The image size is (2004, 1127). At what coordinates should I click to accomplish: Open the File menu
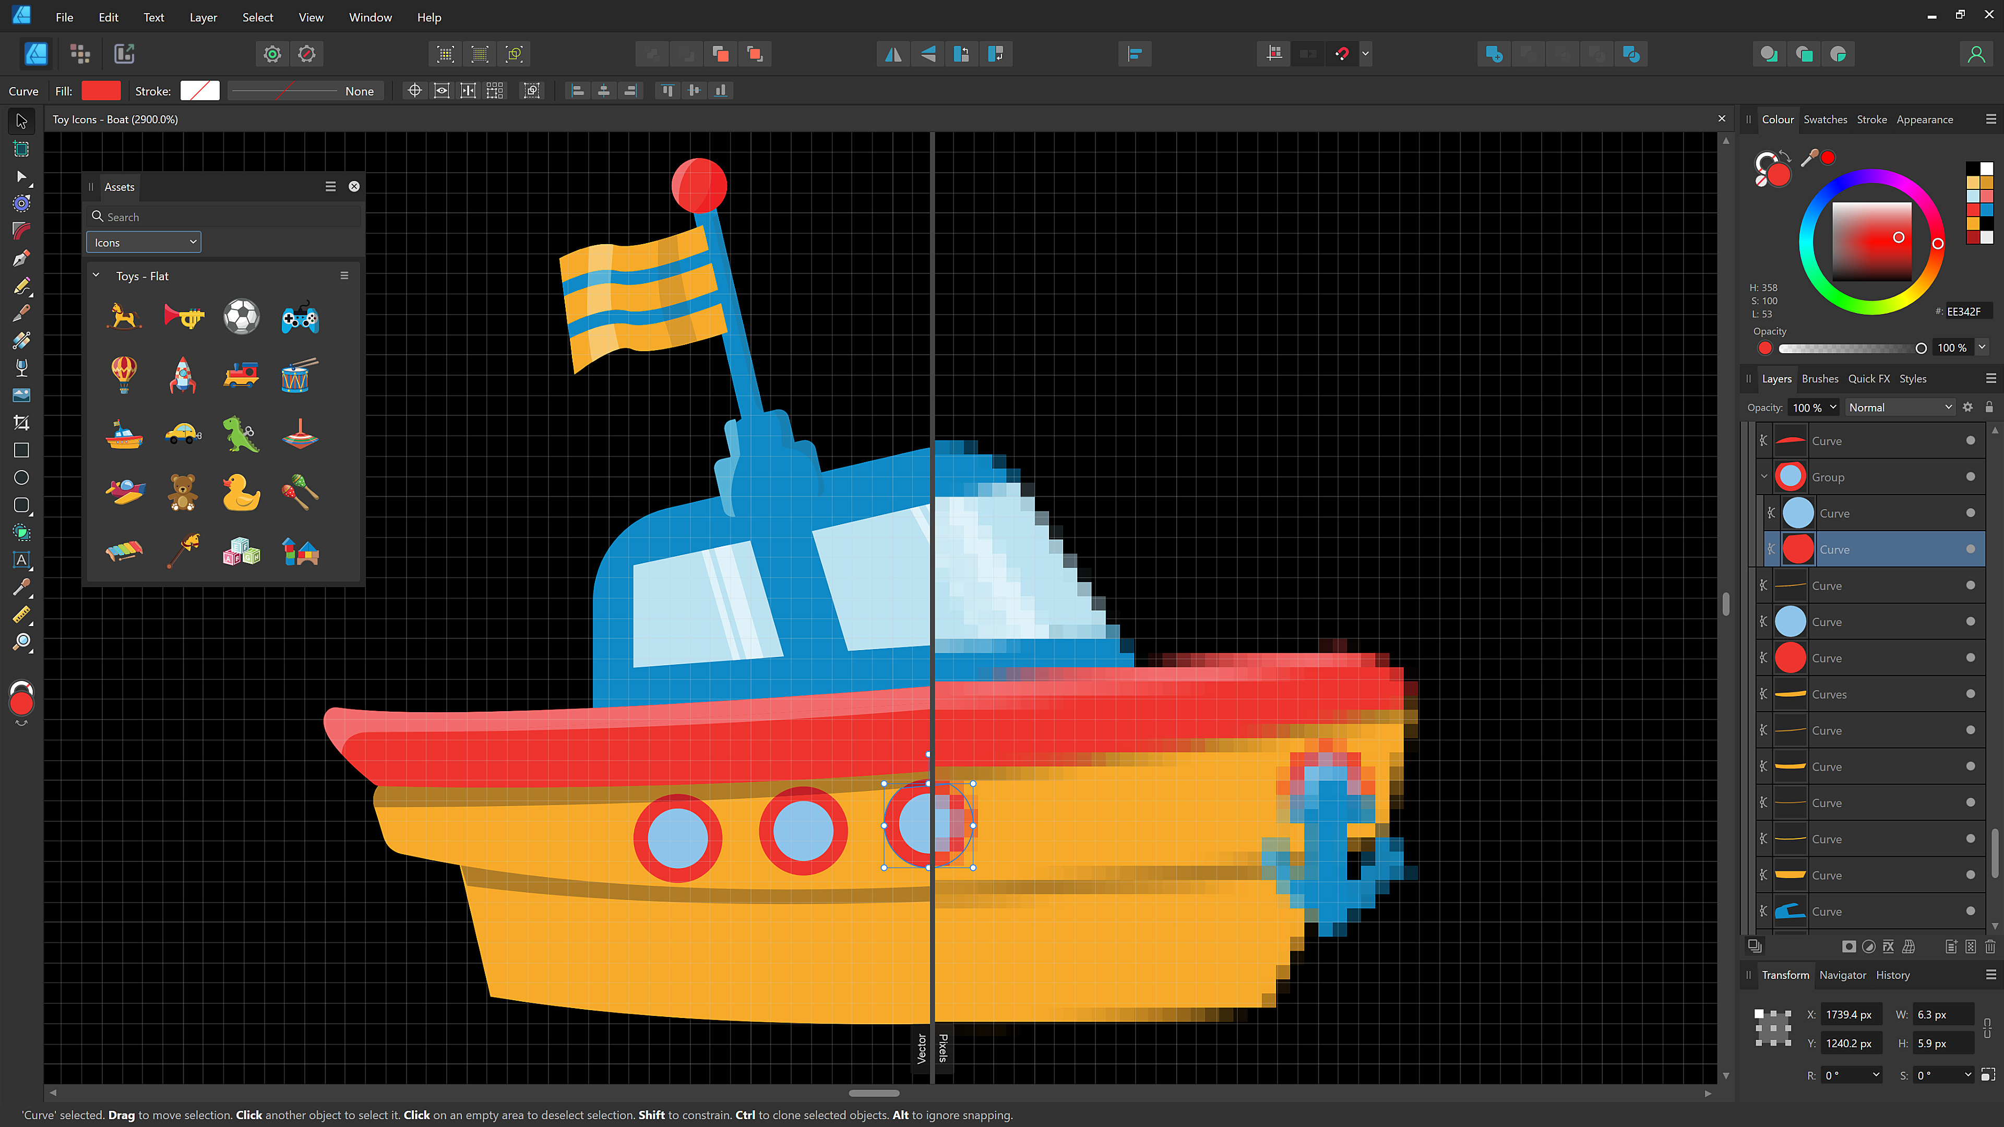click(x=65, y=17)
